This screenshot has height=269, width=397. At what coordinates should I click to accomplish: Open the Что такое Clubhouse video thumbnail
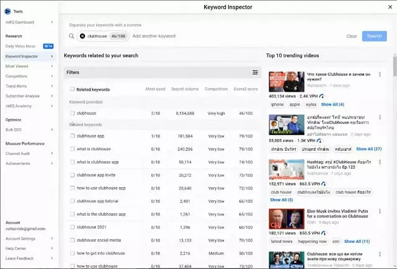(287, 82)
